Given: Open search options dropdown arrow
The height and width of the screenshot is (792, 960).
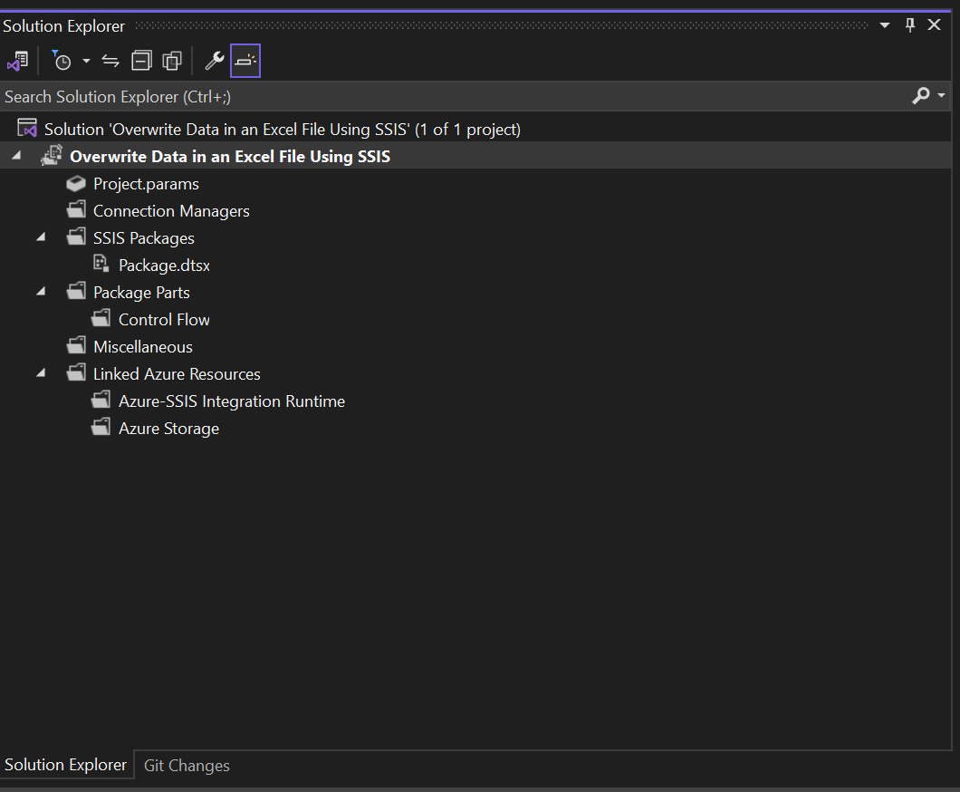Looking at the screenshot, I should [x=941, y=95].
